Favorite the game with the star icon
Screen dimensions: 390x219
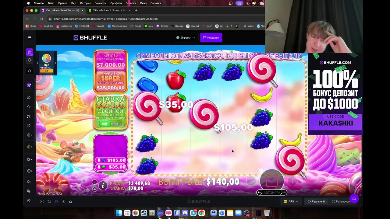(x=70, y=201)
